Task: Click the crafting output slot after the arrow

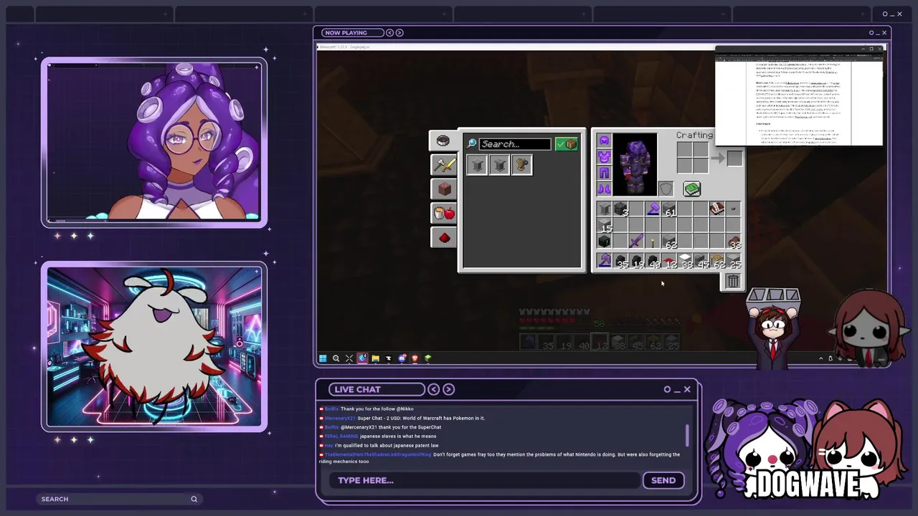Action: 734,158
